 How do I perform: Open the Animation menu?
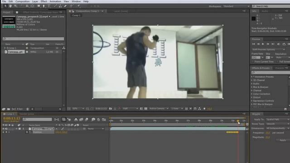tap(55, 1)
